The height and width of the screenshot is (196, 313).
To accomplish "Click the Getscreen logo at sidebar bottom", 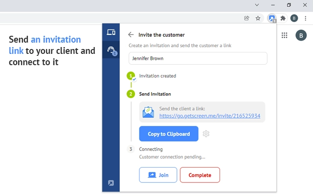I will [x=111, y=183].
